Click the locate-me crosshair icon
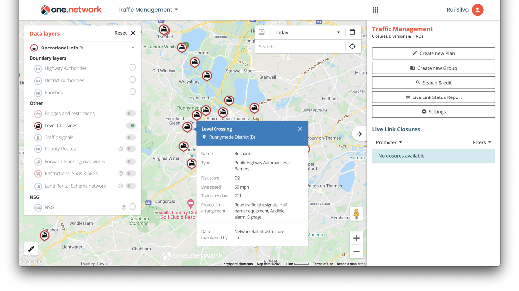 [352, 47]
